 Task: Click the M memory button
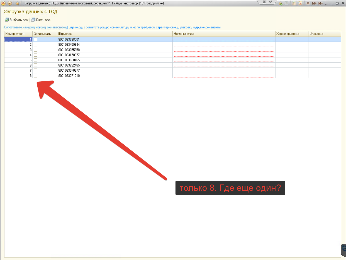(x=308, y=3)
